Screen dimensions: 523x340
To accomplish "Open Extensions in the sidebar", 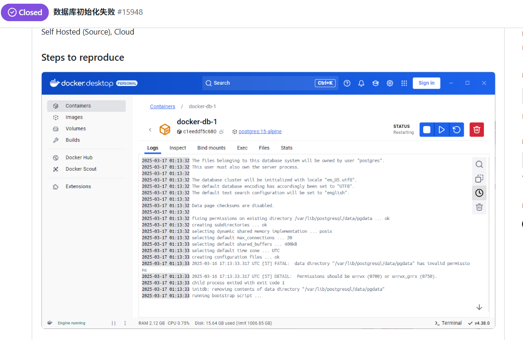I will click(x=86, y=186).
